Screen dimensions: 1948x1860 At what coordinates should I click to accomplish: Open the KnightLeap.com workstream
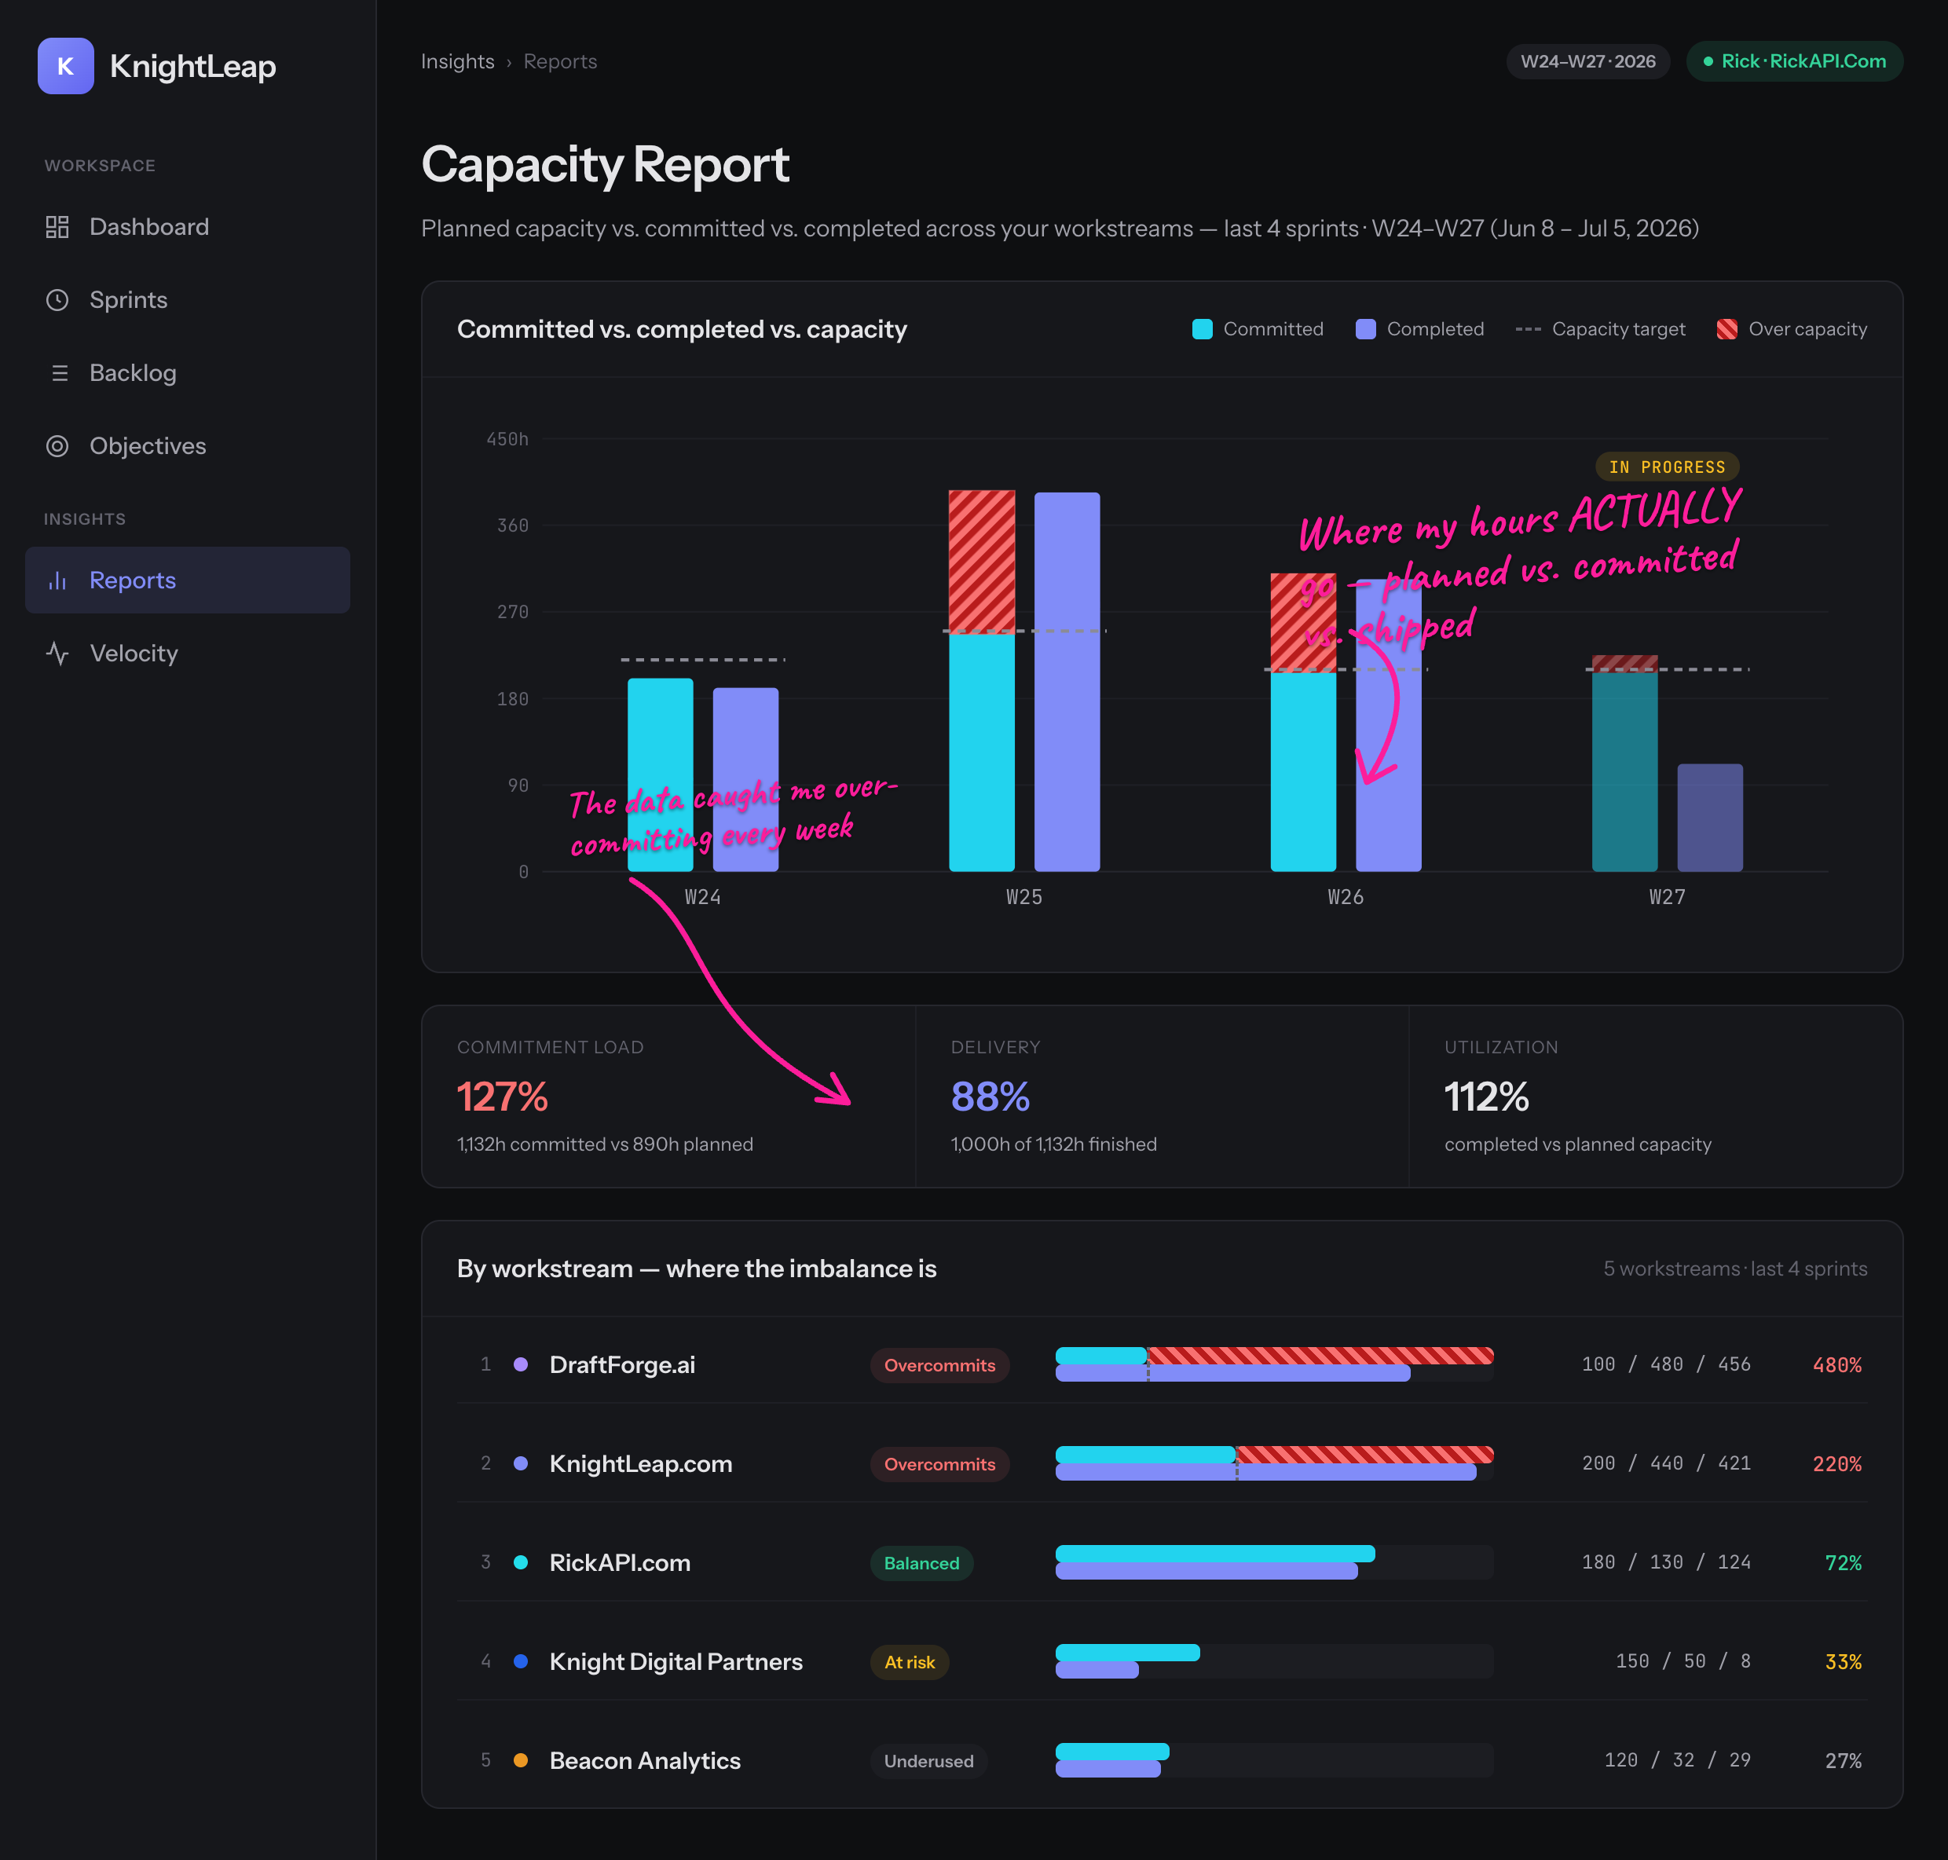tap(1162, 1463)
